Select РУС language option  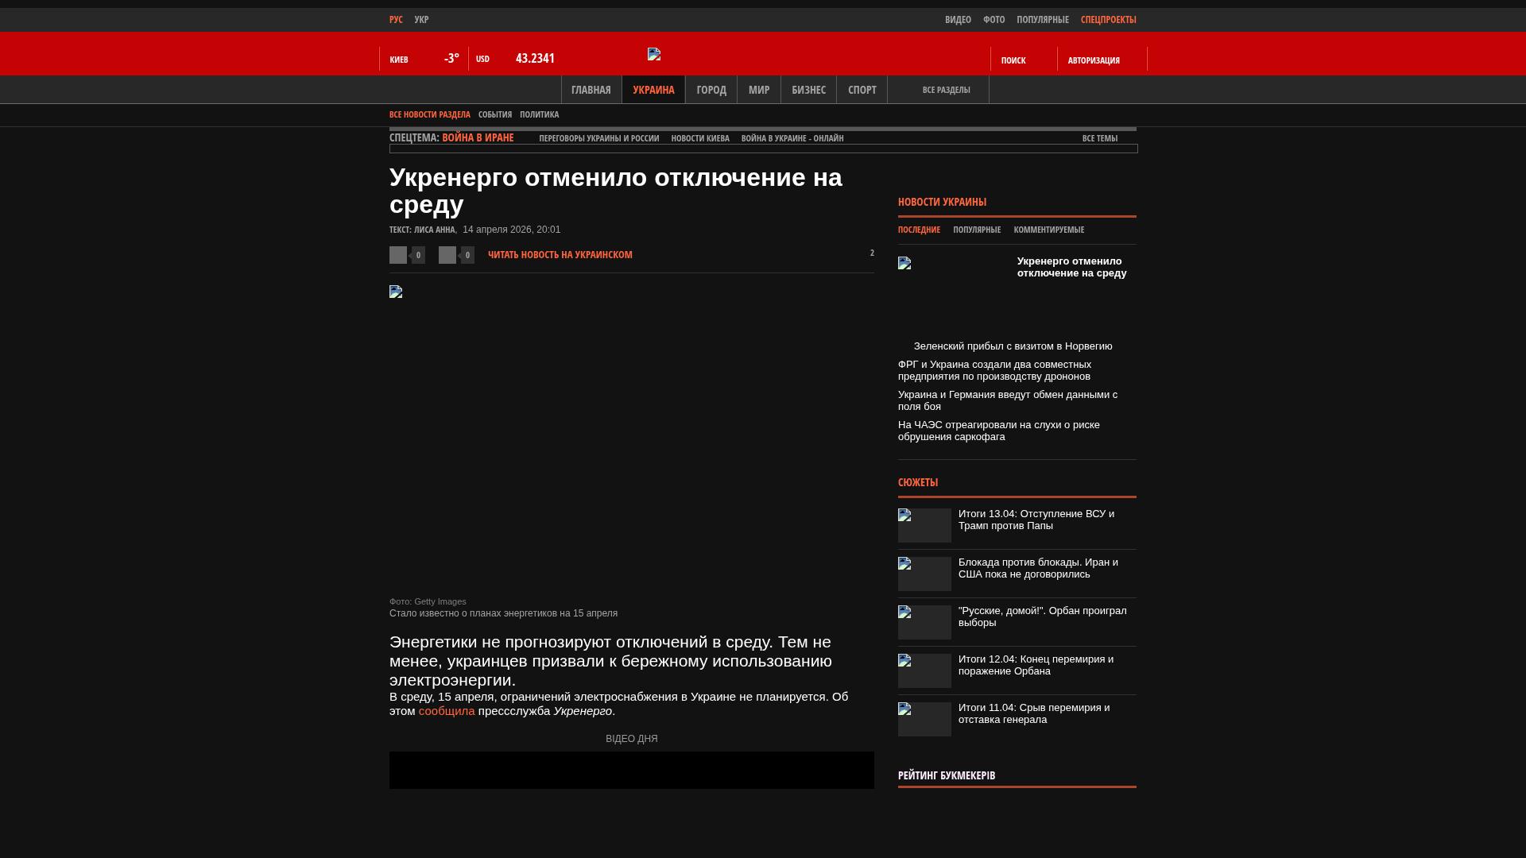396,20
